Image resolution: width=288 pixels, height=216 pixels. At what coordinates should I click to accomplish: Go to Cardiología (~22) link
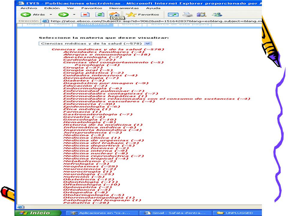point(89,60)
